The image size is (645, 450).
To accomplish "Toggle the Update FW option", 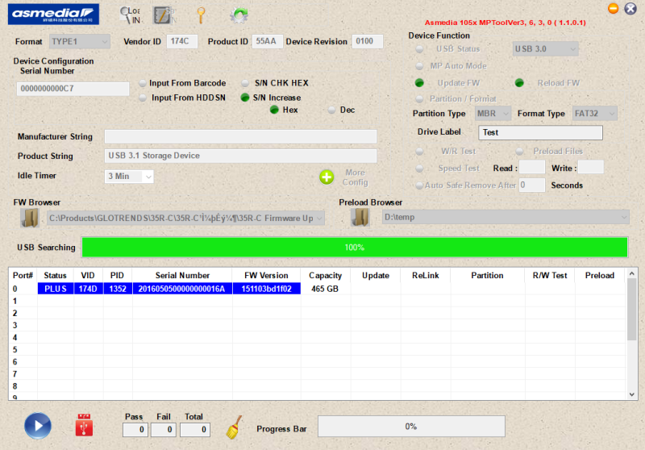I will [419, 83].
